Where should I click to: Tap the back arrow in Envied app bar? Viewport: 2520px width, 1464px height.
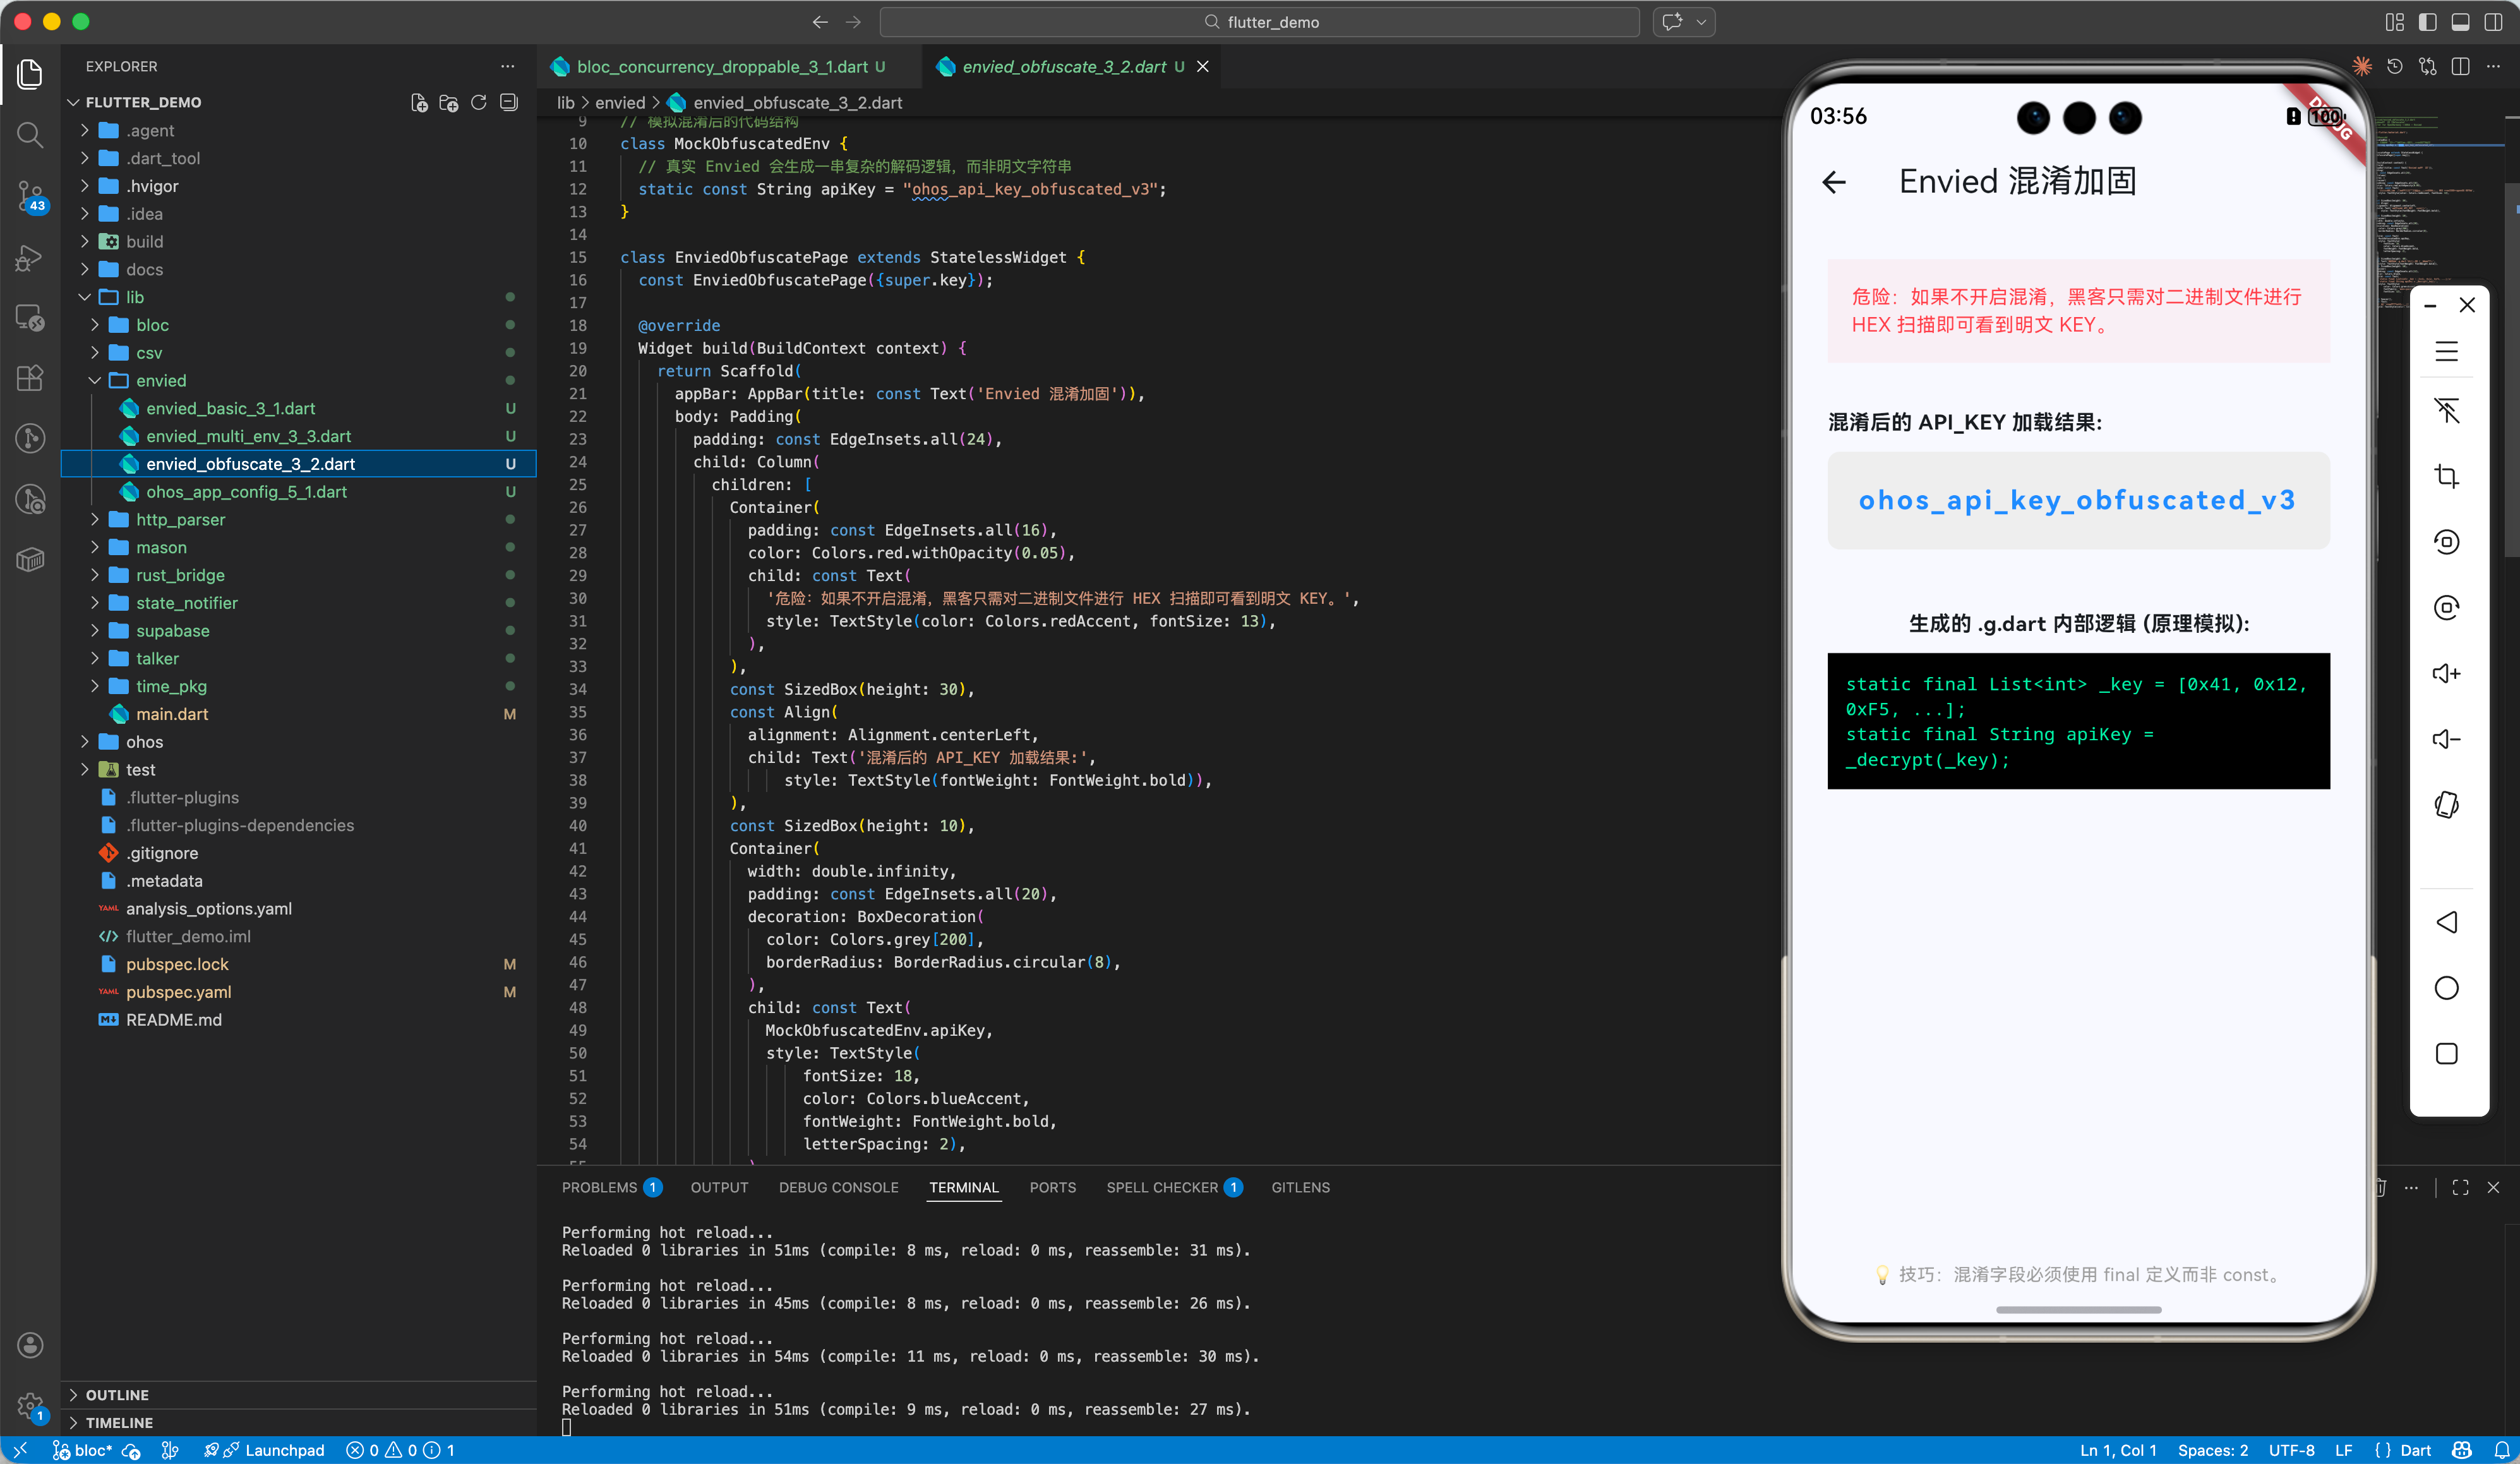coord(1834,182)
